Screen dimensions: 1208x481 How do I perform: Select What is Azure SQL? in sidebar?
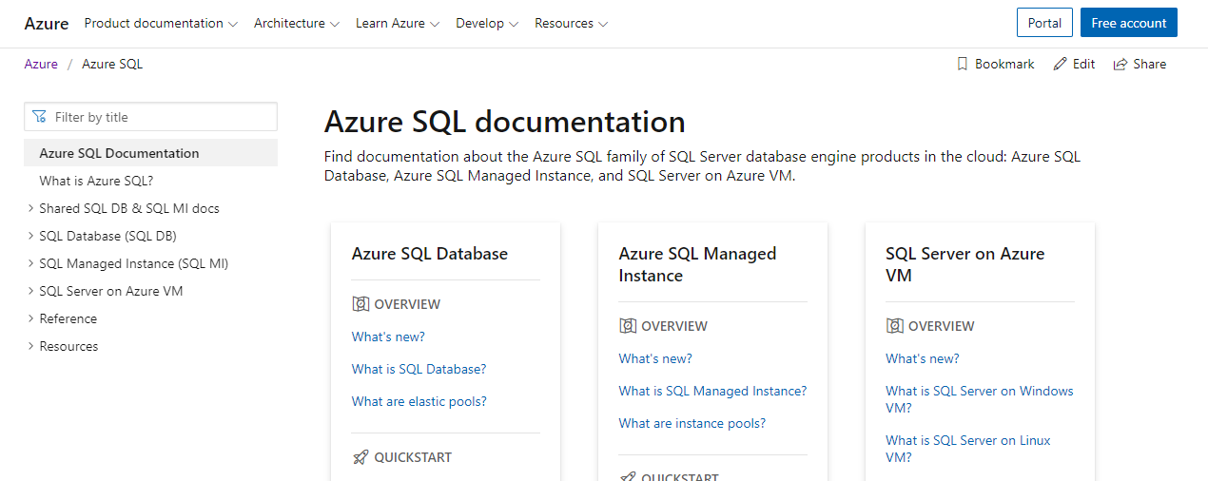click(96, 181)
